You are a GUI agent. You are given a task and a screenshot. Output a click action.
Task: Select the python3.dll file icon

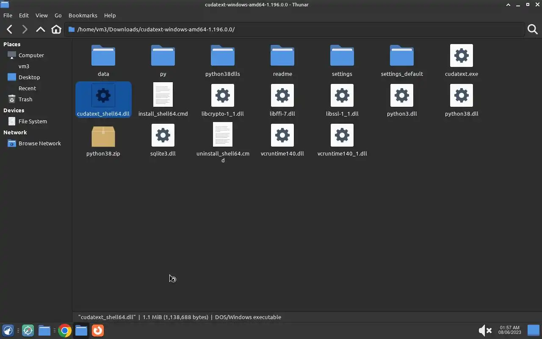[x=402, y=95]
